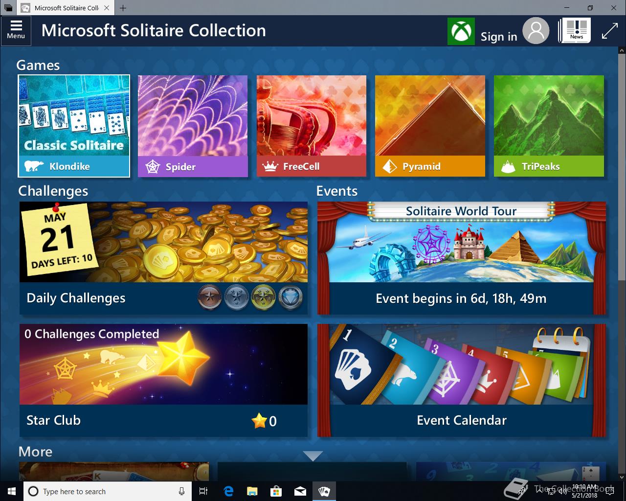Open Microsoft Edge from the taskbar

228,491
